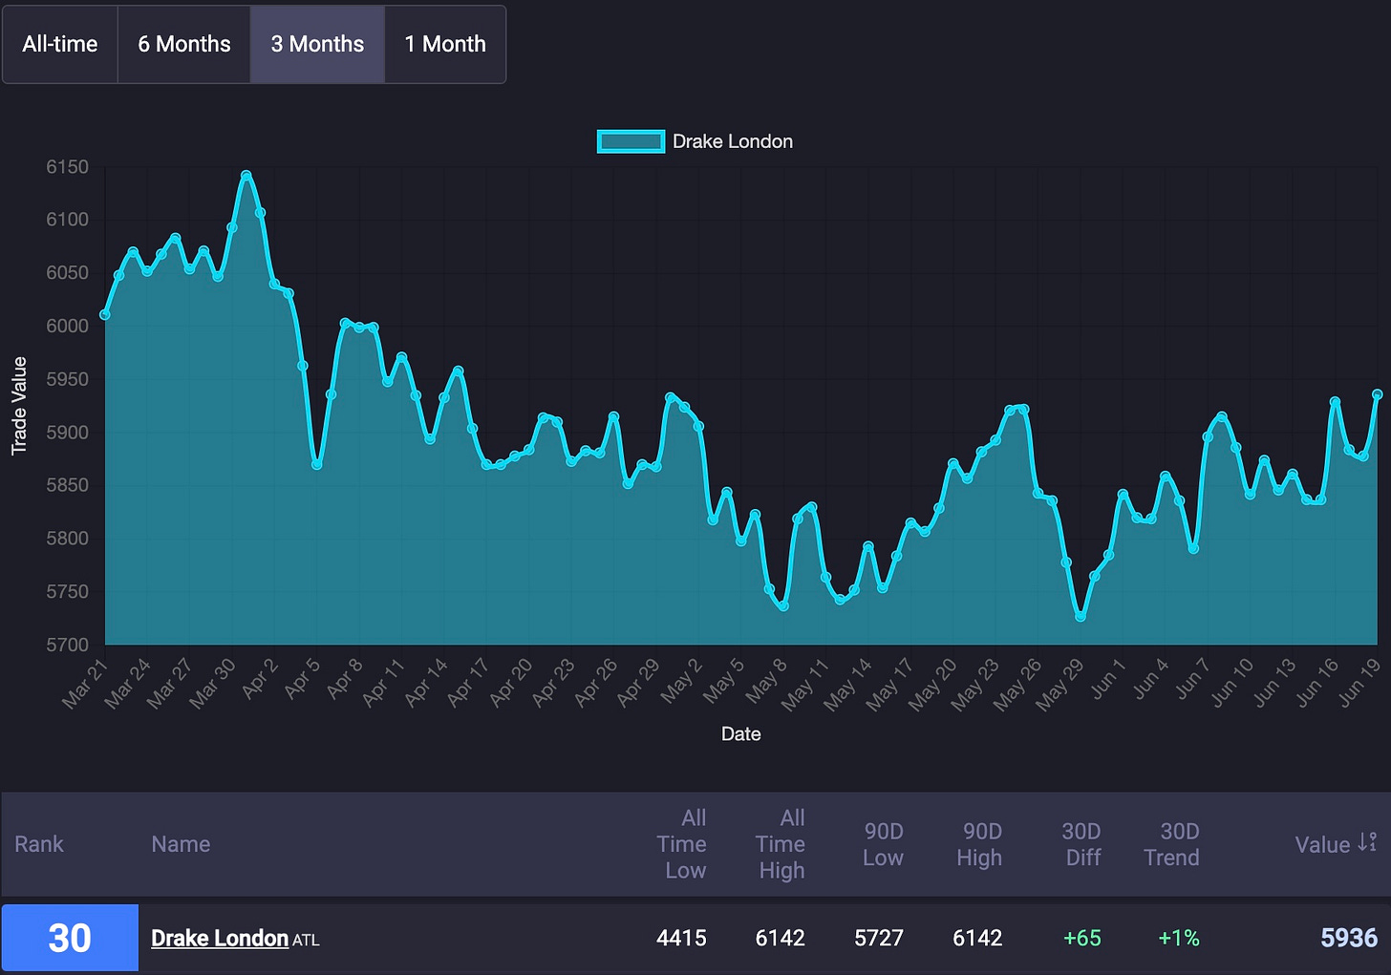Switch to the 1 Month tab
This screenshot has height=975, width=1391.
pyautogui.click(x=445, y=44)
